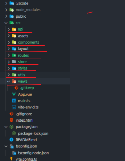Viewport: 125px width, 161px height.
Task: Click the HTML5 icon beside index.html
Action: [x=12, y=120]
